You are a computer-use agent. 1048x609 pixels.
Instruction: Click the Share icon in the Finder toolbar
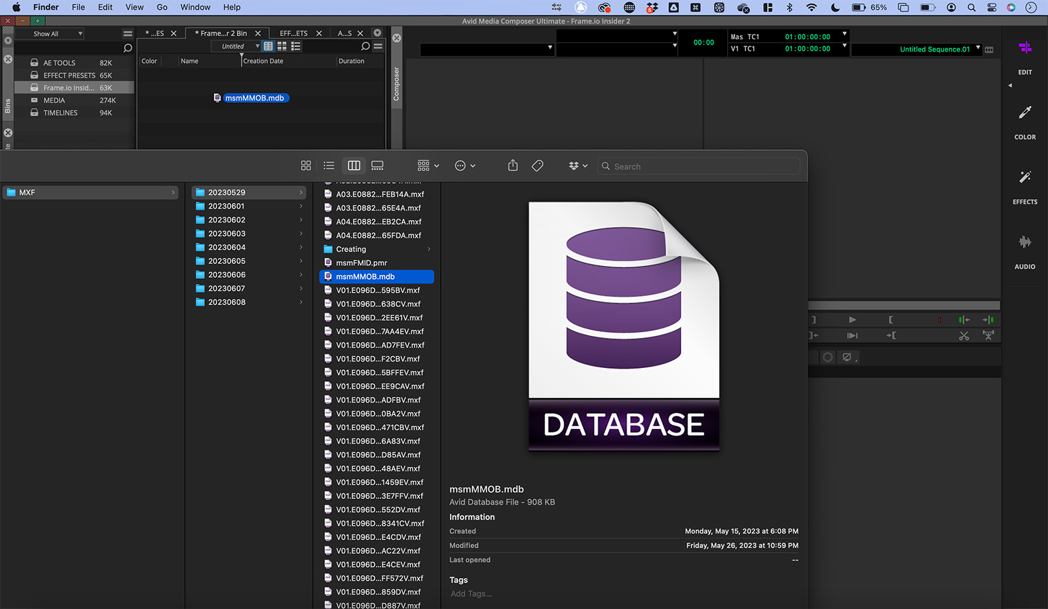512,166
